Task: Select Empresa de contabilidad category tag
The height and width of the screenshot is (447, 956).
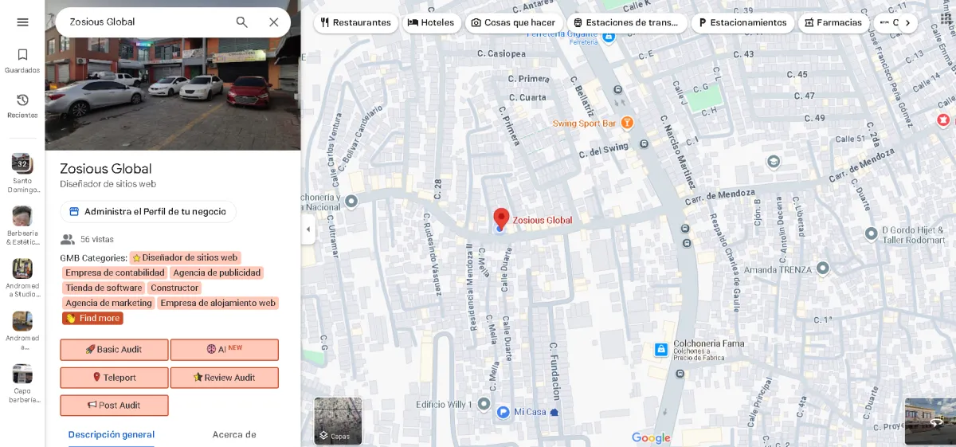Action: point(115,273)
